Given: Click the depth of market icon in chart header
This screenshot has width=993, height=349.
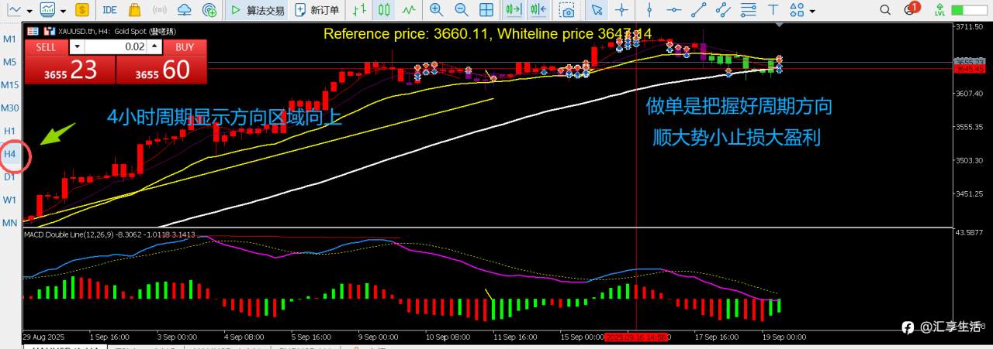Looking at the screenshot, I should coord(32,31).
